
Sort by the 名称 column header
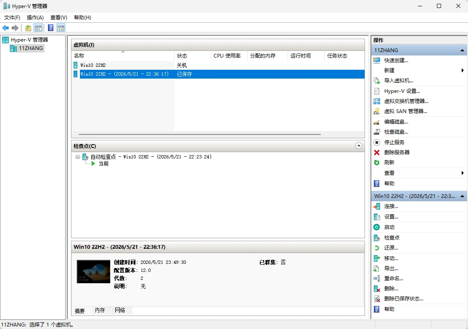pyautogui.click(x=123, y=56)
